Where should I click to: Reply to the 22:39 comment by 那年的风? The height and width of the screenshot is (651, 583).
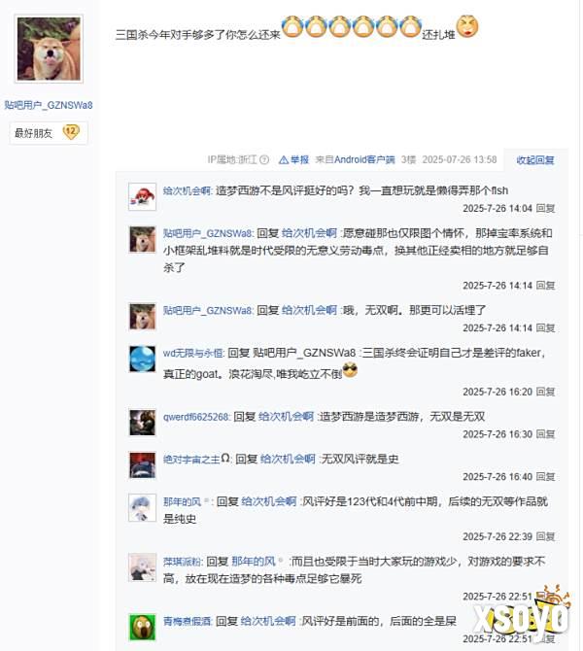[546, 536]
